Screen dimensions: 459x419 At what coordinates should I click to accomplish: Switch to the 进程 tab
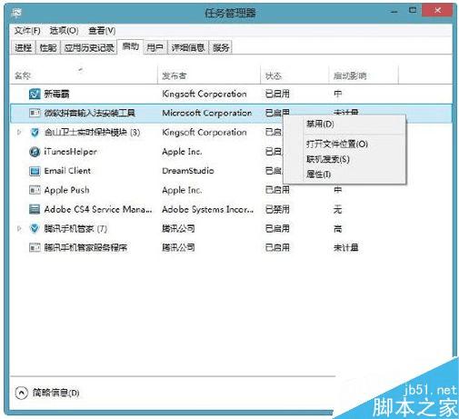(x=24, y=47)
